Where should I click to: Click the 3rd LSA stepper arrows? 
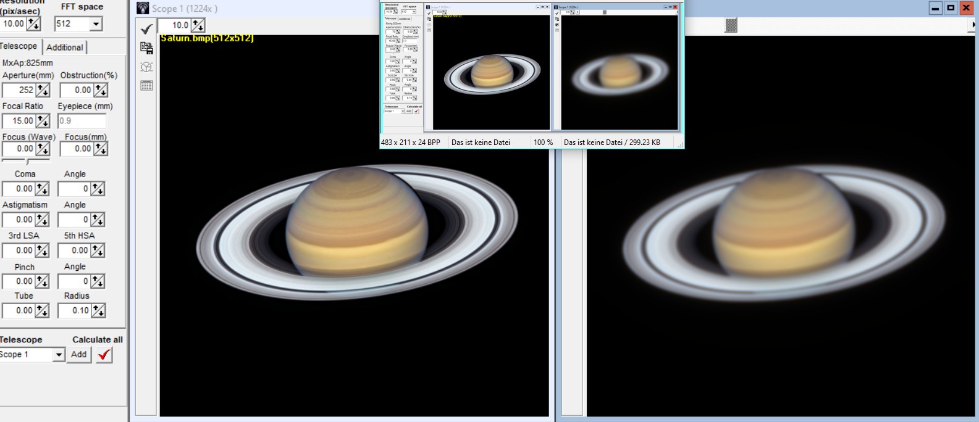point(41,250)
